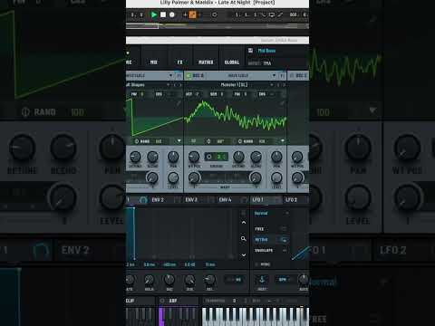Click the orange highlighted transport icon
This screenshot has height=326, width=435.
point(192,14)
